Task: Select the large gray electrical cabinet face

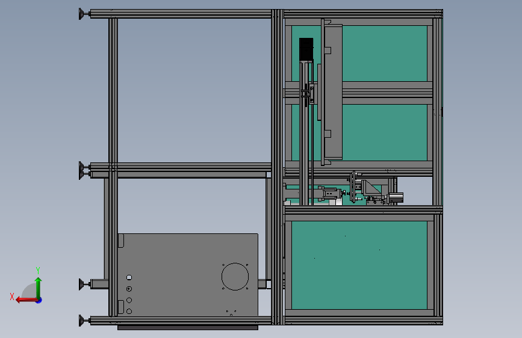Action: pyautogui.click(x=188, y=275)
